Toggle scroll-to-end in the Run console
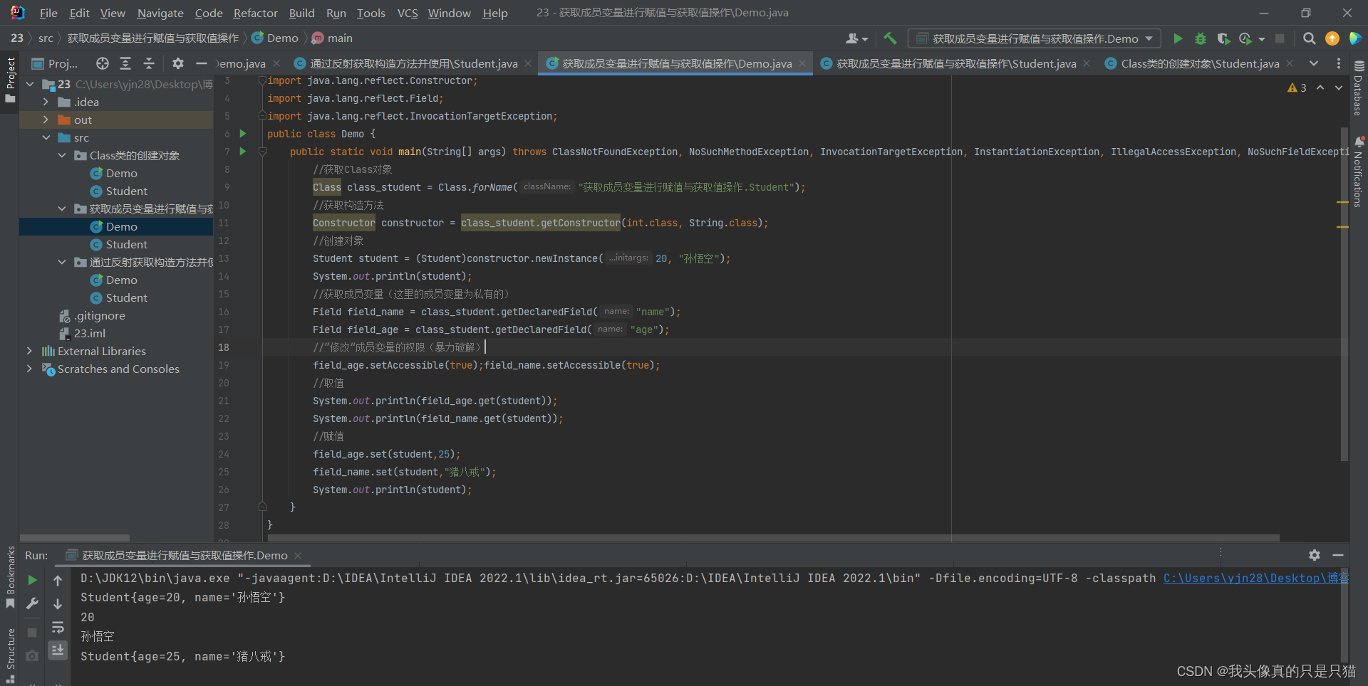Viewport: 1368px width, 686px height. pos(58,650)
